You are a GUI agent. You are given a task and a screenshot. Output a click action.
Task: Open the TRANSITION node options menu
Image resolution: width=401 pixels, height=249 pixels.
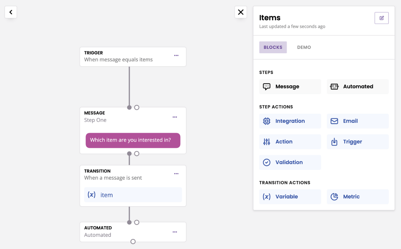point(176,174)
